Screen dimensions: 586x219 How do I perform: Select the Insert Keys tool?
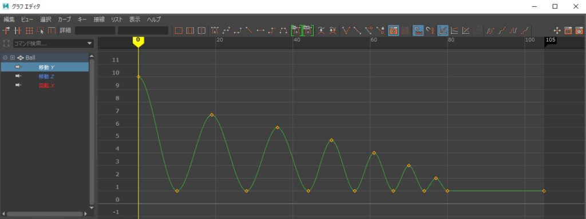tap(18, 31)
